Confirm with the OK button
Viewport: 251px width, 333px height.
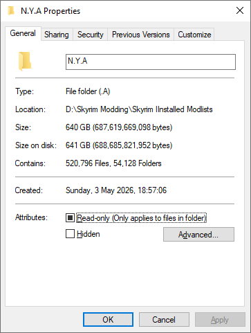click(x=108, y=320)
